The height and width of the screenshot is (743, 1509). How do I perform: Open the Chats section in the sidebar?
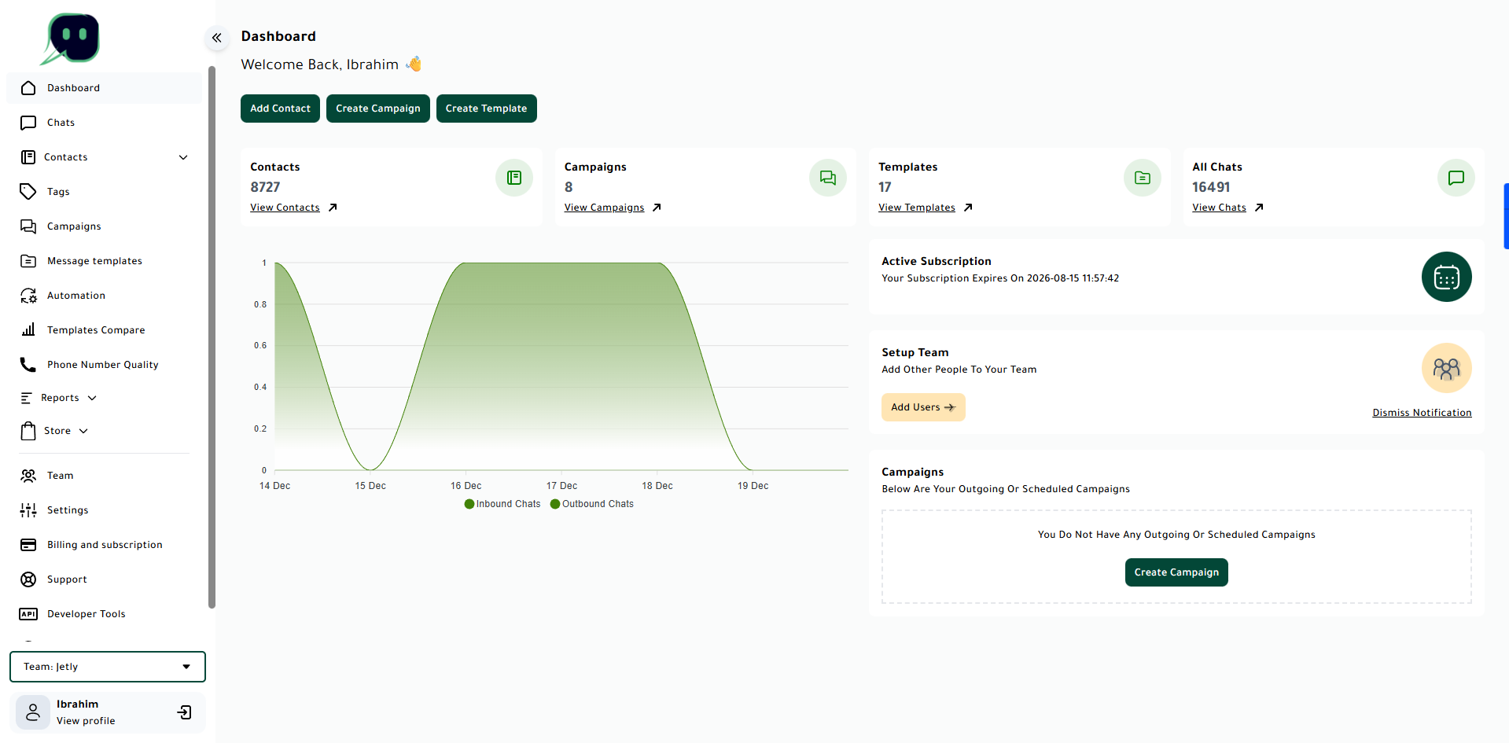click(x=60, y=122)
